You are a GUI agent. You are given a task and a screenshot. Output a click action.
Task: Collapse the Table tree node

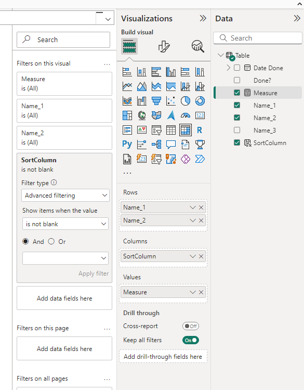220,55
